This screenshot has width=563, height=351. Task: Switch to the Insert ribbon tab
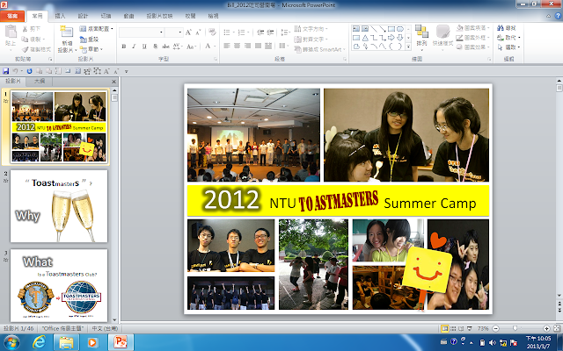click(x=60, y=16)
